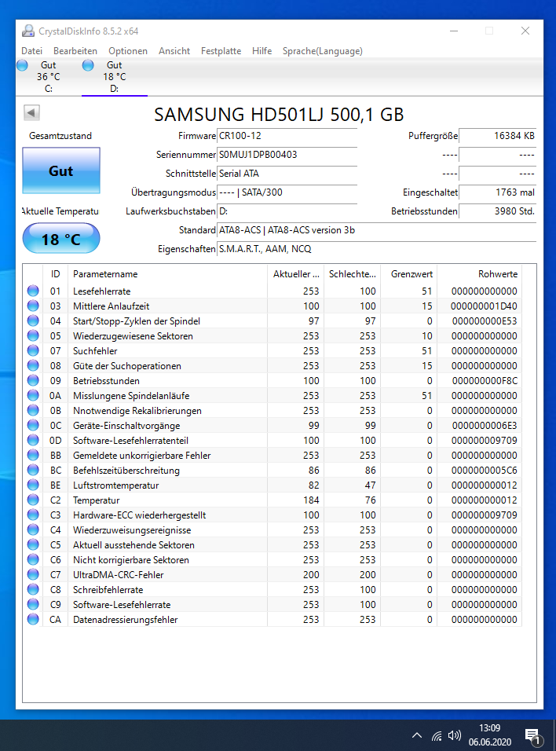
Task: Click the ID column header
Action: [56, 274]
